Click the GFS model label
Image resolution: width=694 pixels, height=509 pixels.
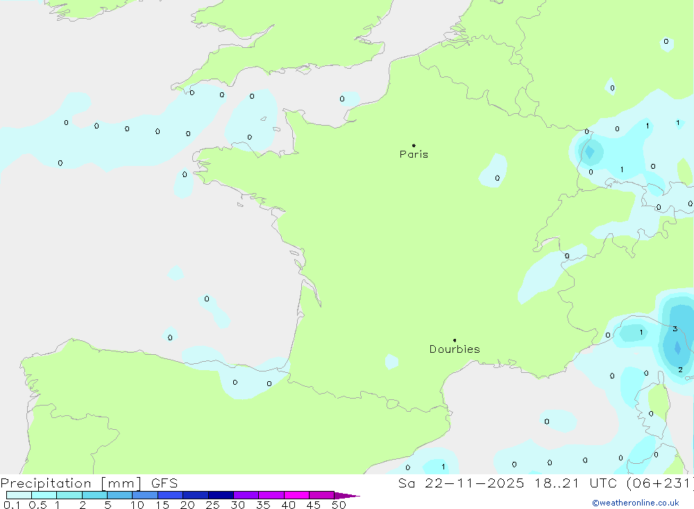coord(164,483)
